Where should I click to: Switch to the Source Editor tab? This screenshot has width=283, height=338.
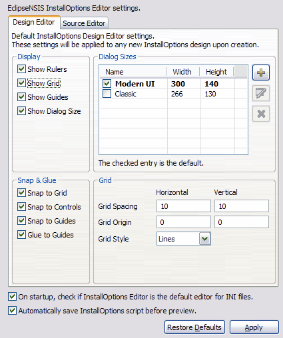[x=84, y=23]
